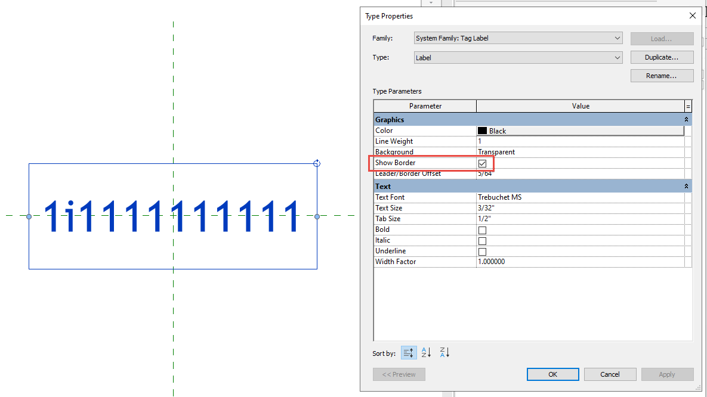707x397 pixels.
Task: Enable Italic text formatting
Action: point(482,240)
